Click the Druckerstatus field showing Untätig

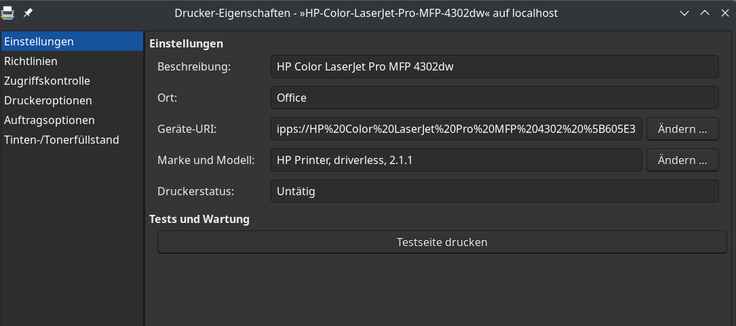coord(495,191)
